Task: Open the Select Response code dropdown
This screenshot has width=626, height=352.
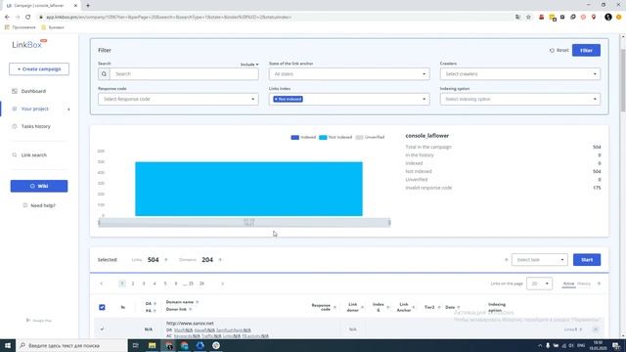Action: 178,99
